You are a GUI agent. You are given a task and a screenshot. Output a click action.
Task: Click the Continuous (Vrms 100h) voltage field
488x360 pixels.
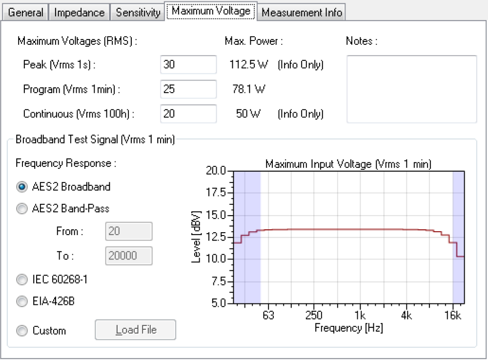coord(188,114)
